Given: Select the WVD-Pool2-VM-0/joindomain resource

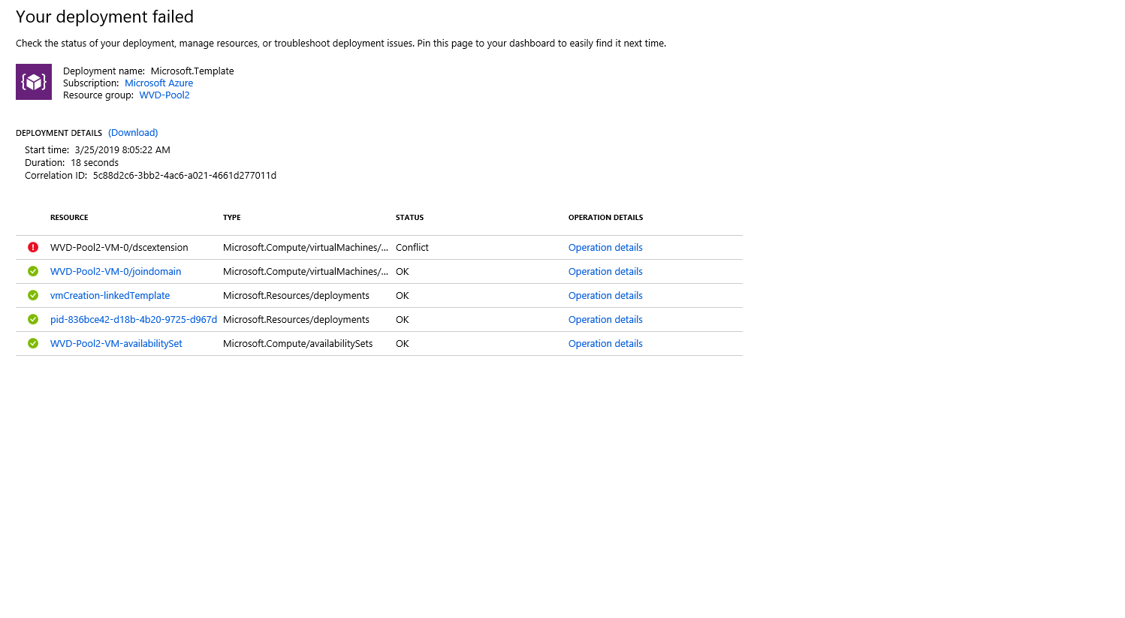Looking at the screenshot, I should click(115, 271).
